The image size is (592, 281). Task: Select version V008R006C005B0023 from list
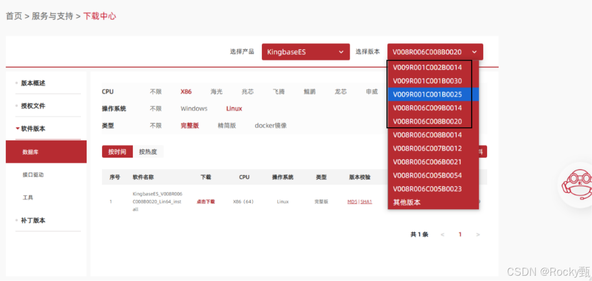click(x=433, y=189)
